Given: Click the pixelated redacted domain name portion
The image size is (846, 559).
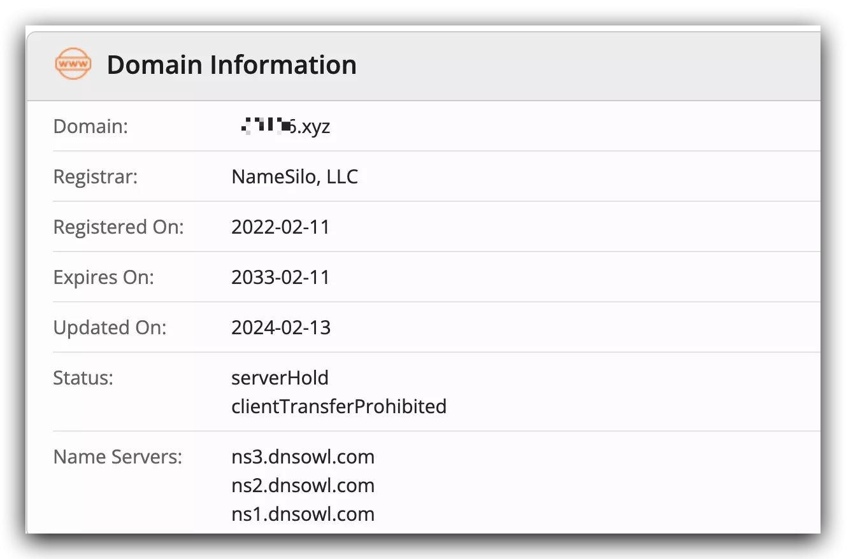Looking at the screenshot, I should click(x=263, y=126).
